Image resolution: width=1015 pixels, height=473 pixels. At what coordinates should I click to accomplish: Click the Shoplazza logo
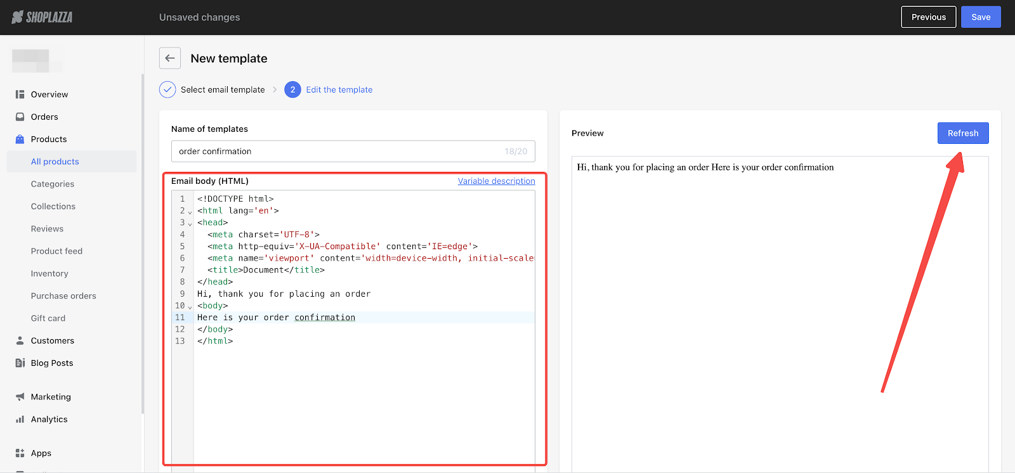(42, 17)
